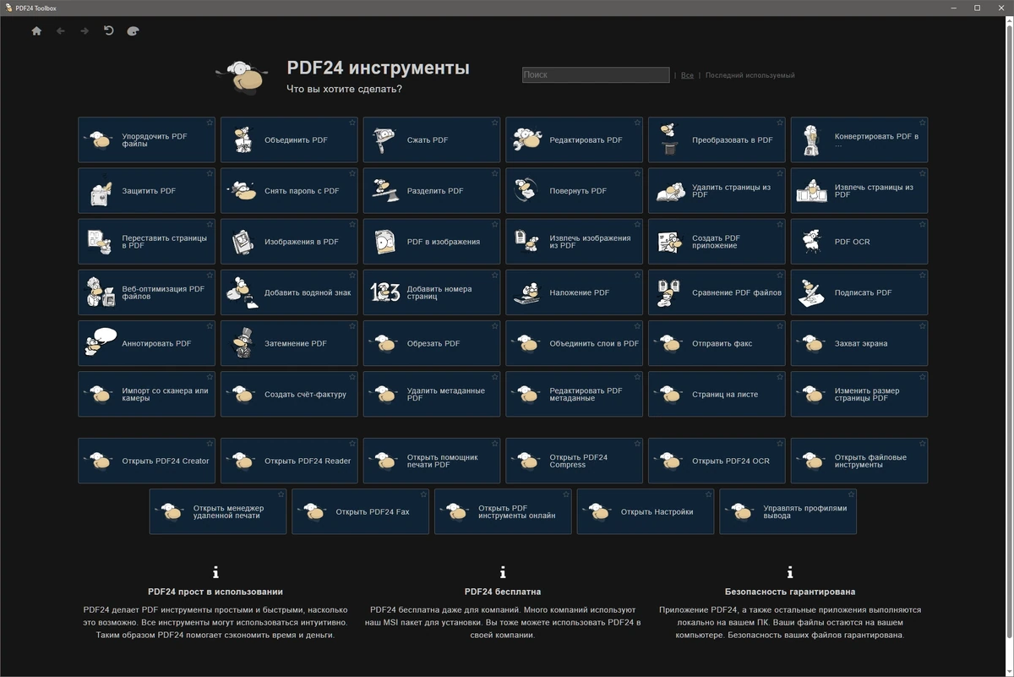Open Извлечь изображения из PDF tool
The image size is (1014, 677).
[x=575, y=242]
